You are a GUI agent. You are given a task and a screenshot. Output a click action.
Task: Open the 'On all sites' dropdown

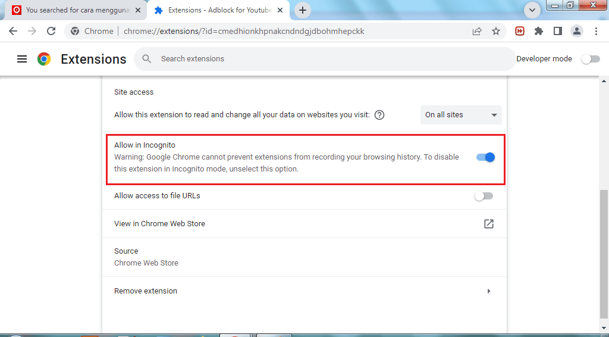point(461,115)
